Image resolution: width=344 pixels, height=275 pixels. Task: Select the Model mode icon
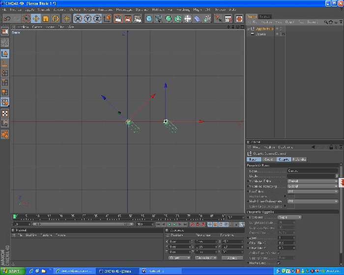pyautogui.click(x=4, y=54)
